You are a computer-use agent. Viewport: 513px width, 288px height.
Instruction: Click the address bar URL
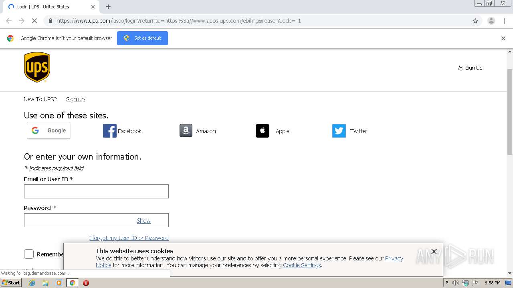tap(179, 21)
